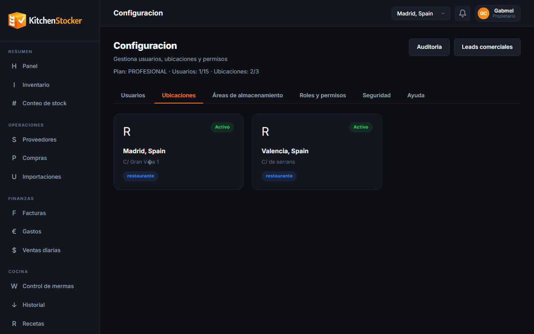
Task: Click the KitchenStocker logo
Action: click(x=45, y=20)
